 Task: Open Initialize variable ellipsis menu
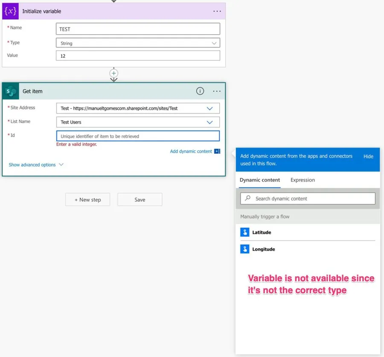point(217,12)
